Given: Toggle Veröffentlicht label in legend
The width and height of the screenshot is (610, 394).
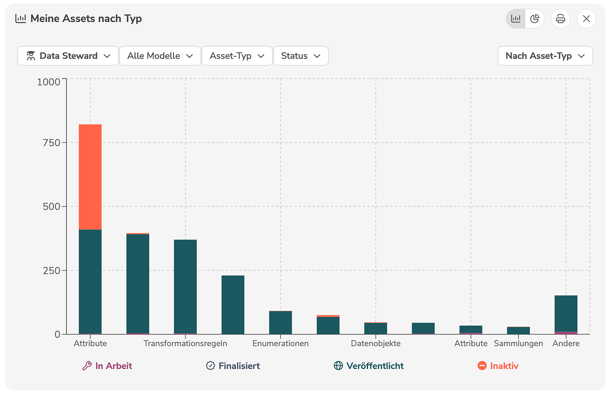Looking at the screenshot, I should point(375,366).
